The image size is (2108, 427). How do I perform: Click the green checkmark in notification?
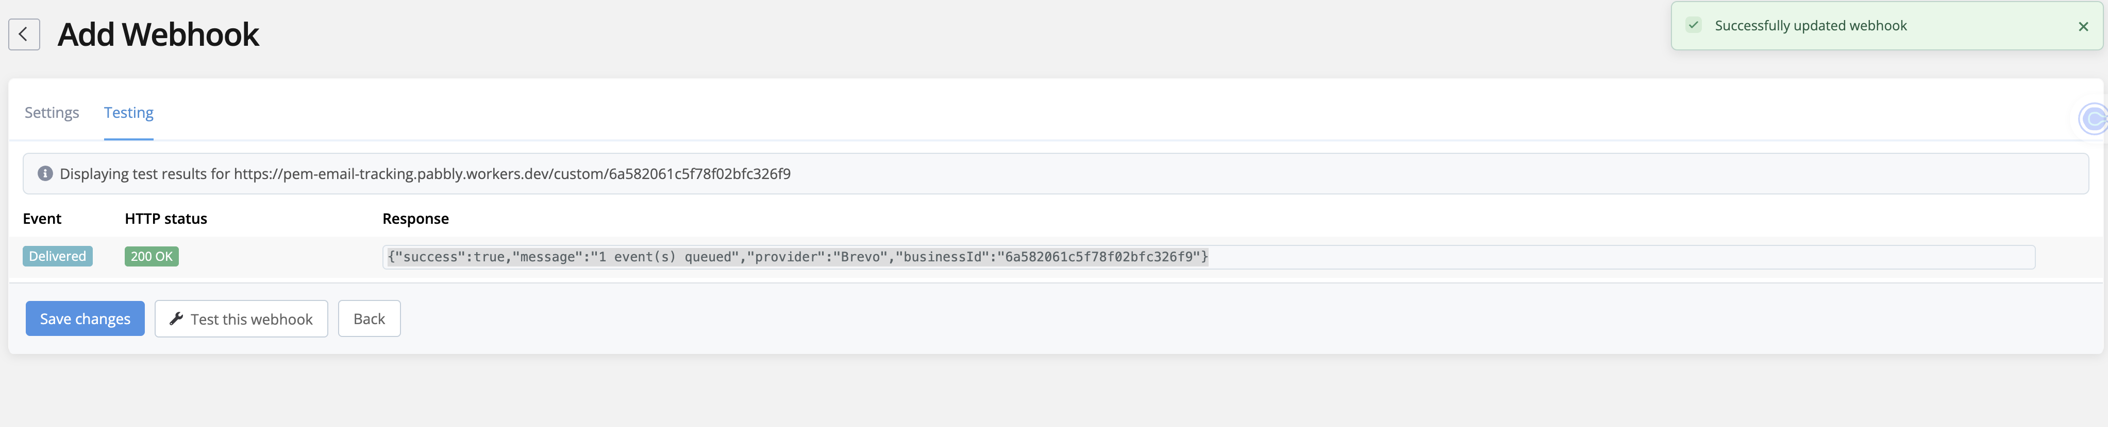1693,25
